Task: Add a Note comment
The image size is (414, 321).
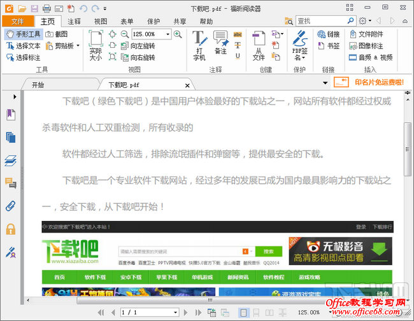Action: [x=221, y=42]
